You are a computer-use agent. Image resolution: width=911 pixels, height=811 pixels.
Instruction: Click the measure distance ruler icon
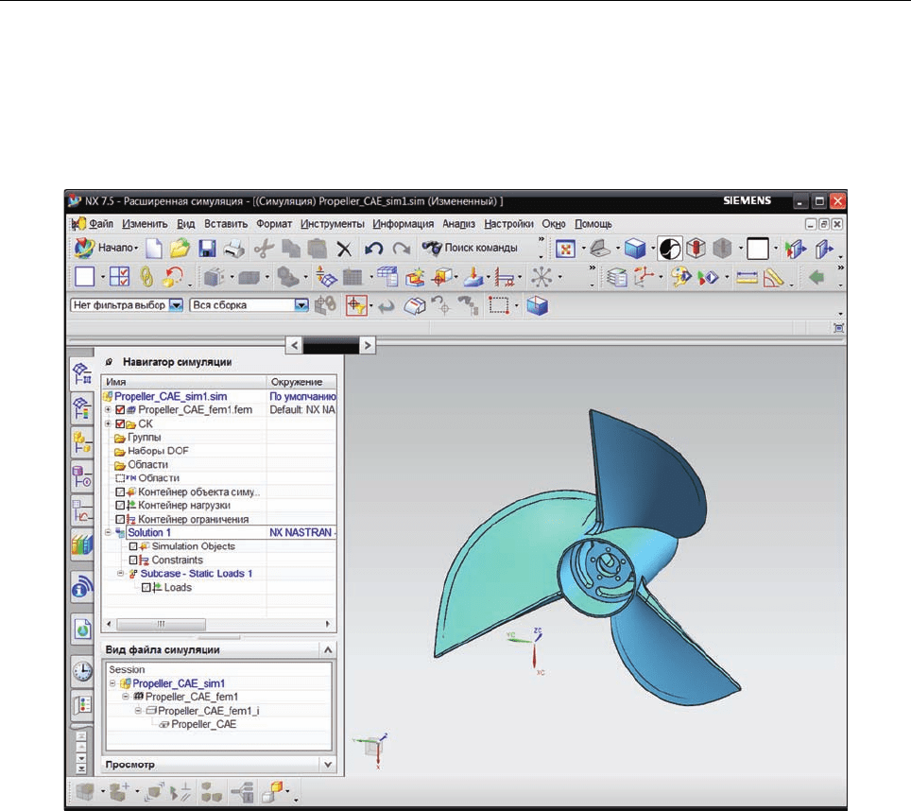click(x=747, y=278)
